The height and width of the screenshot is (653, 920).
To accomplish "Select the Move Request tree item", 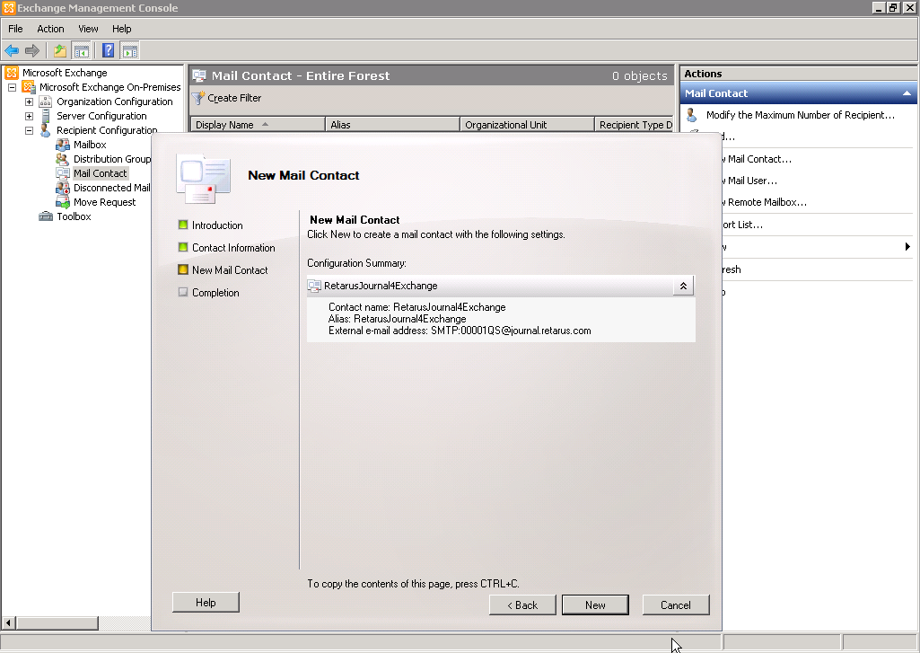I will [x=104, y=202].
